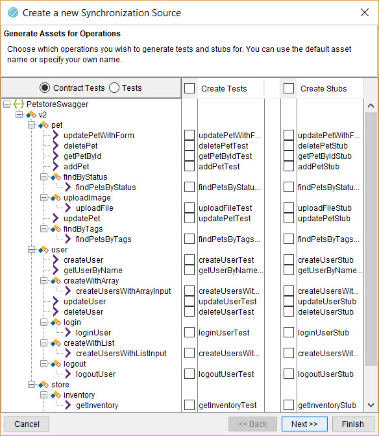This screenshot has height=436, width=379.
Task: Collapse the findByStatus node
Action: click(43, 177)
